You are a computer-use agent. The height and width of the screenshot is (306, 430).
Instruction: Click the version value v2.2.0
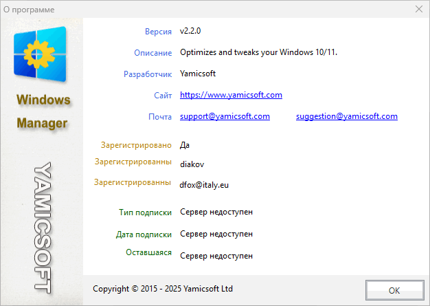click(190, 31)
